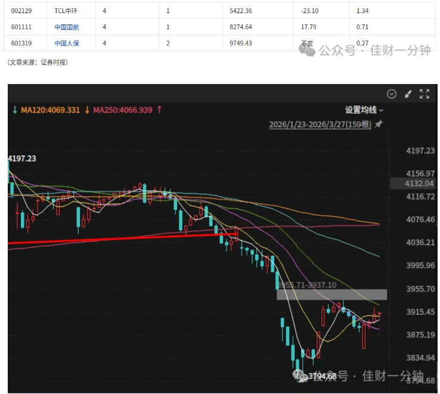Toggle the MA250 moving average label
This screenshot has width=440, height=394.
[123, 110]
